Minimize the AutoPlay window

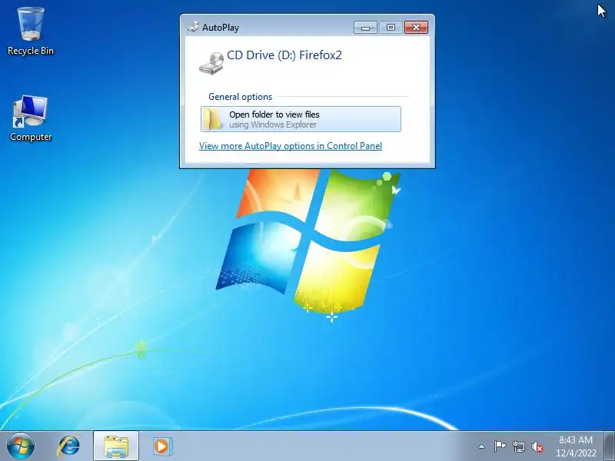click(x=366, y=28)
